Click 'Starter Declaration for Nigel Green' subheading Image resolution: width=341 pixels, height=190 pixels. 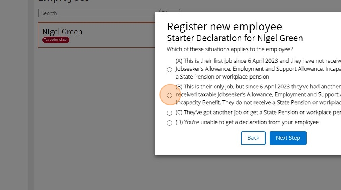click(x=235, y=38)
